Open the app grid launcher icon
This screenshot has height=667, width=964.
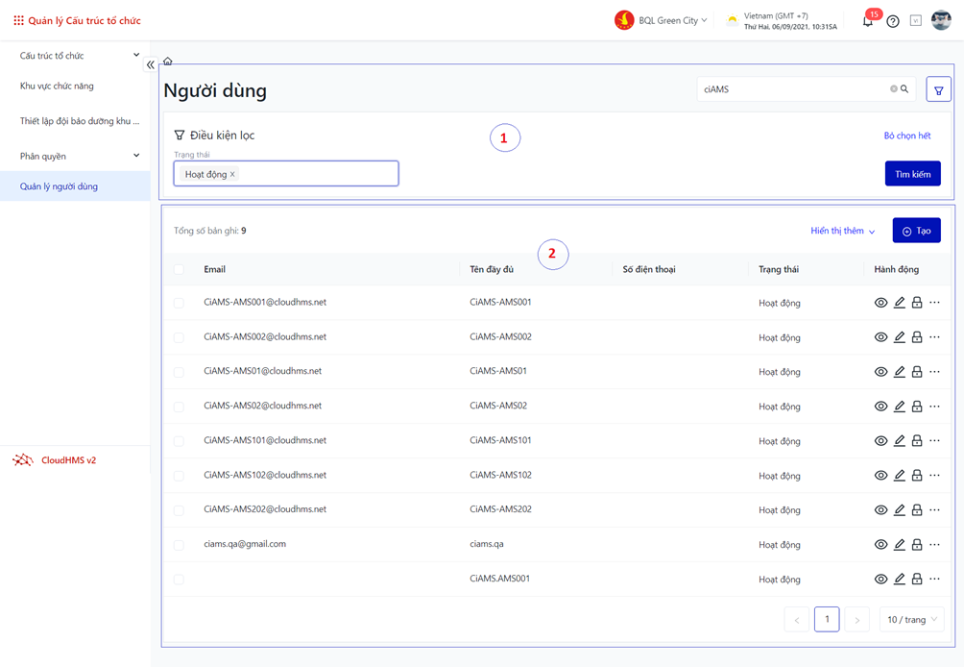click(x=18, y=20)
